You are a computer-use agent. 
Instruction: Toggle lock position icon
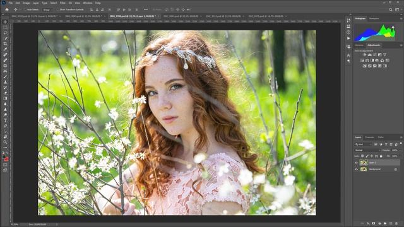372,156
